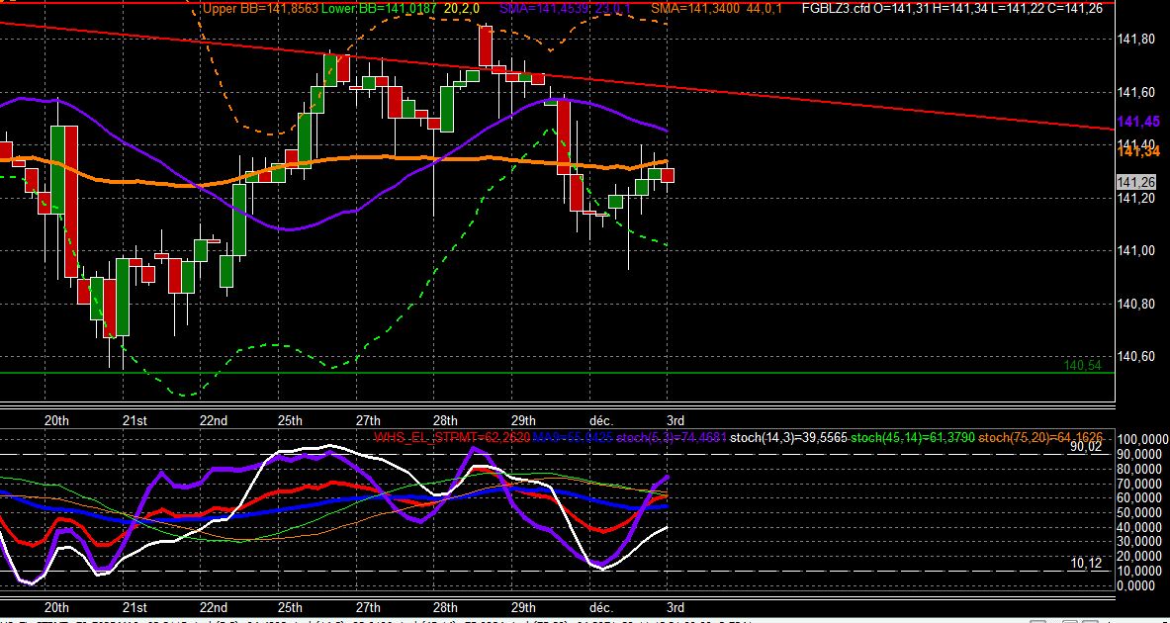
Task: Click the 140,80 price axis label
Action: pyautogui.click(x=1136, y=304)
